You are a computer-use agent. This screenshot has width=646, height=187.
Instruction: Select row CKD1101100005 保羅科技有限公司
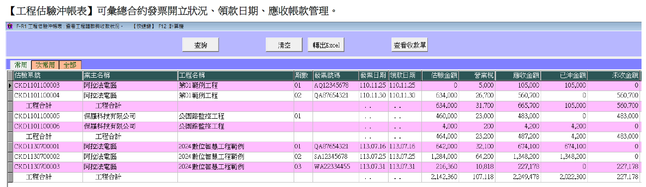click(327, 116)
